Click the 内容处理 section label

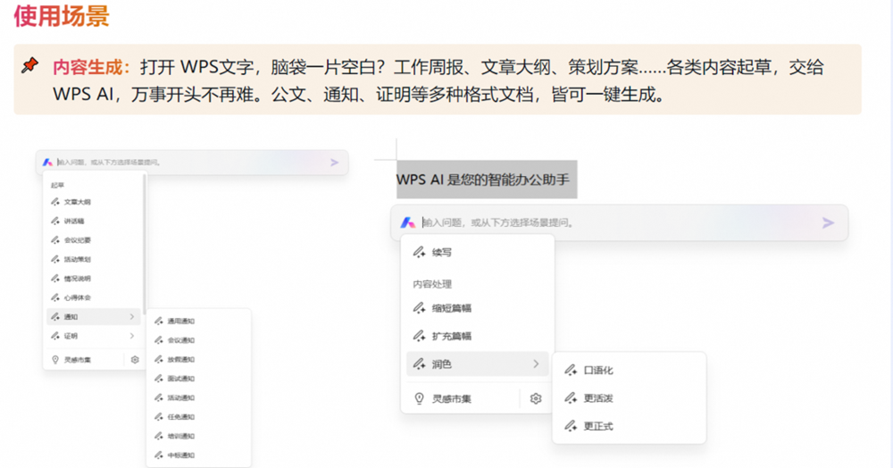(x=432, y=283)
